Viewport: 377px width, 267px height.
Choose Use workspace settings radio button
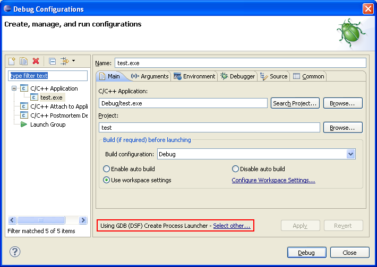coord(137,180)
